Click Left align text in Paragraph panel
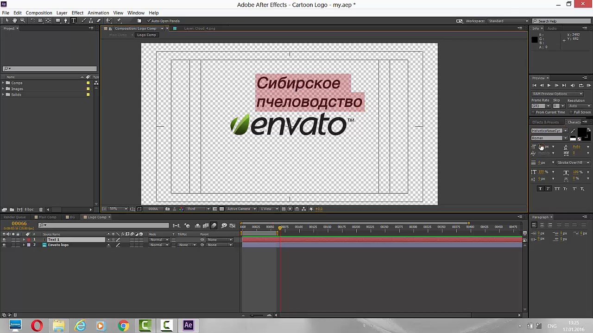This screenshot has height=333, width=593. point(534,225)
